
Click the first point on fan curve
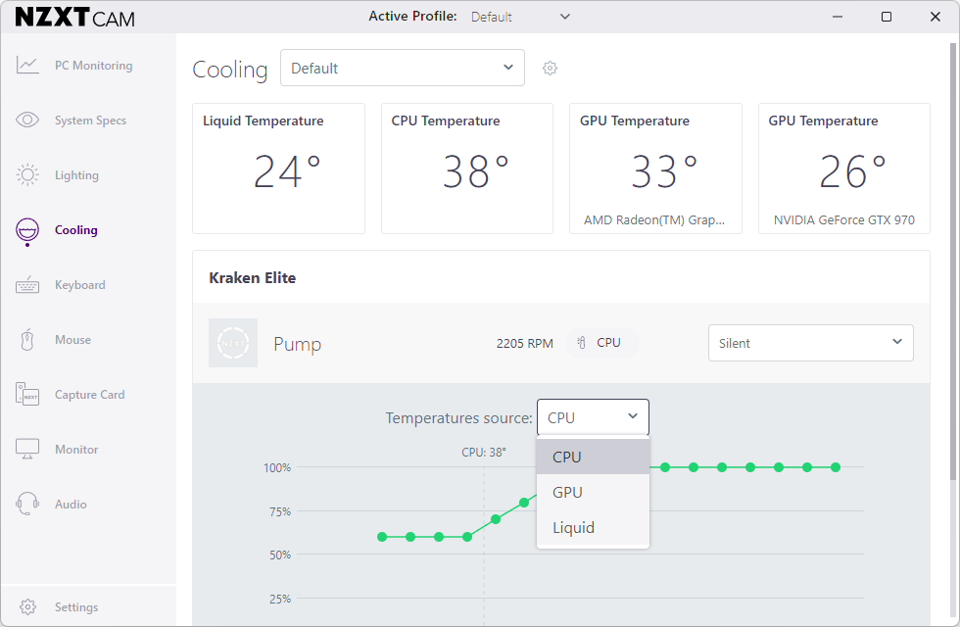pyautogui.click(x=382, y=537)
